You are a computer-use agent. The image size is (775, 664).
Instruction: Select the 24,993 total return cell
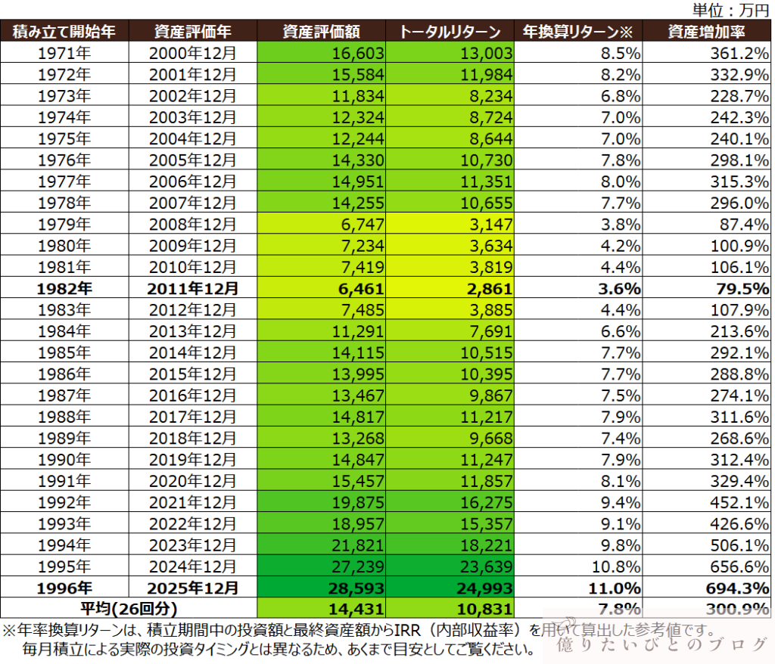(450, 588)
